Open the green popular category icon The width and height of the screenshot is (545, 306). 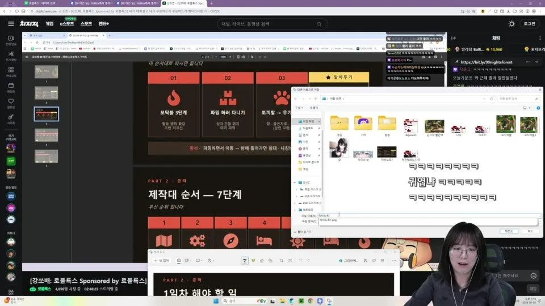click(x=11, y=161)
